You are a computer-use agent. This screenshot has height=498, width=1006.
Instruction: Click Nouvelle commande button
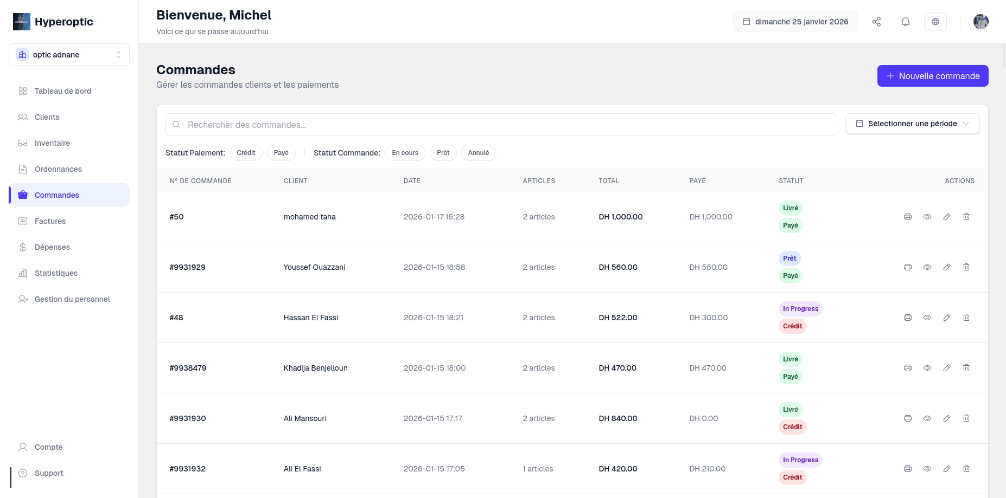pos(932,76)
